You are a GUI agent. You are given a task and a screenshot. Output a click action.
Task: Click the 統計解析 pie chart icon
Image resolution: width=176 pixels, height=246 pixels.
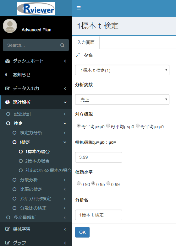[8, 102]
